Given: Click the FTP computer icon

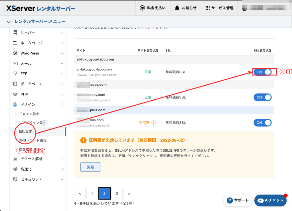Looking at the screenshot, I should (15, 74).
